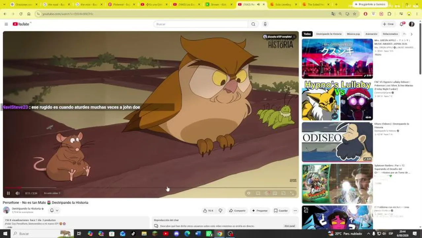
Task: Mute the video using the speaker icon
Action: click(18, 193)
